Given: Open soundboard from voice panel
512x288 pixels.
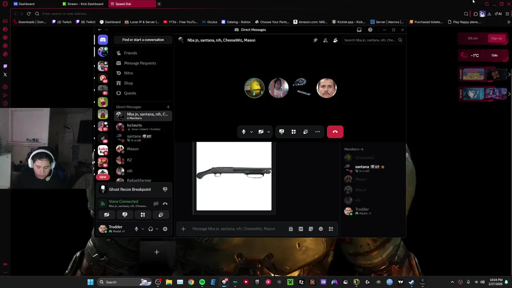Looking at the screenshot, I should (161, 215).
